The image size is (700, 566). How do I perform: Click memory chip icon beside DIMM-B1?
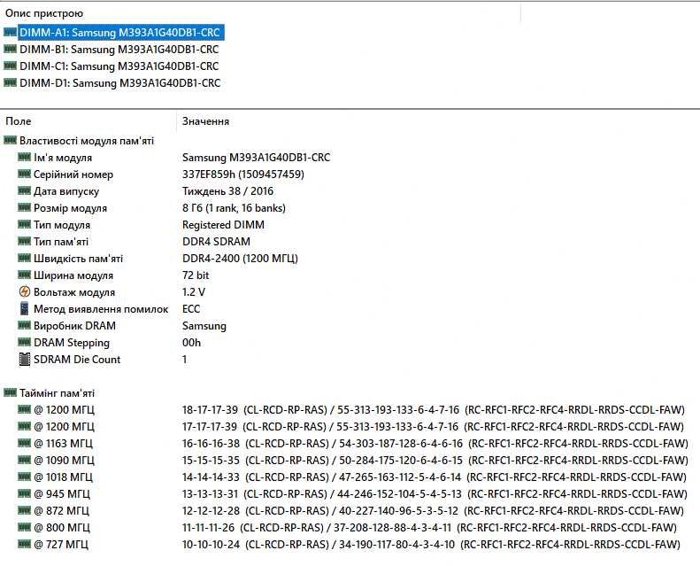pos(10,49)
